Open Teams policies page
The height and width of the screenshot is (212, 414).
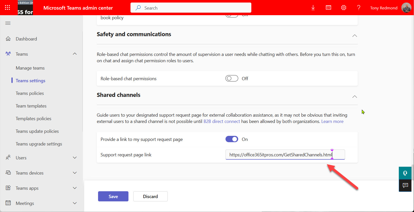(x=30, y=93)
